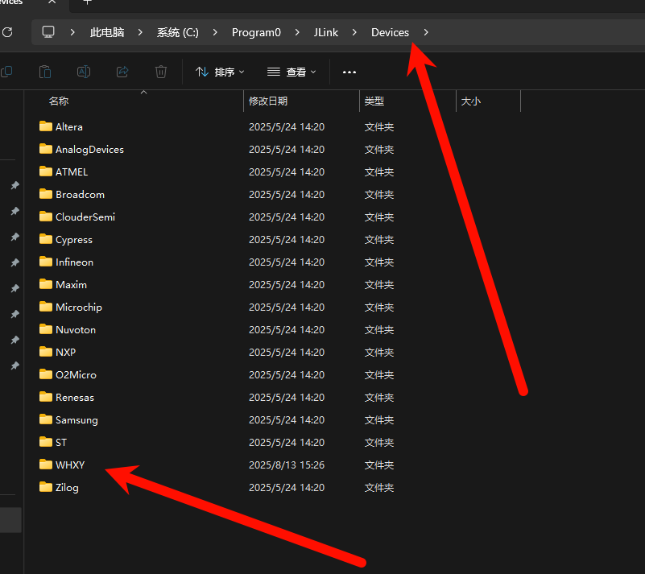645x574 pixels.
Task: Click the Refresh icon near the address bar
Action: click(x=7, y=32)
